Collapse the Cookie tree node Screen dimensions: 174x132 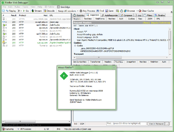tap(75, 46)
